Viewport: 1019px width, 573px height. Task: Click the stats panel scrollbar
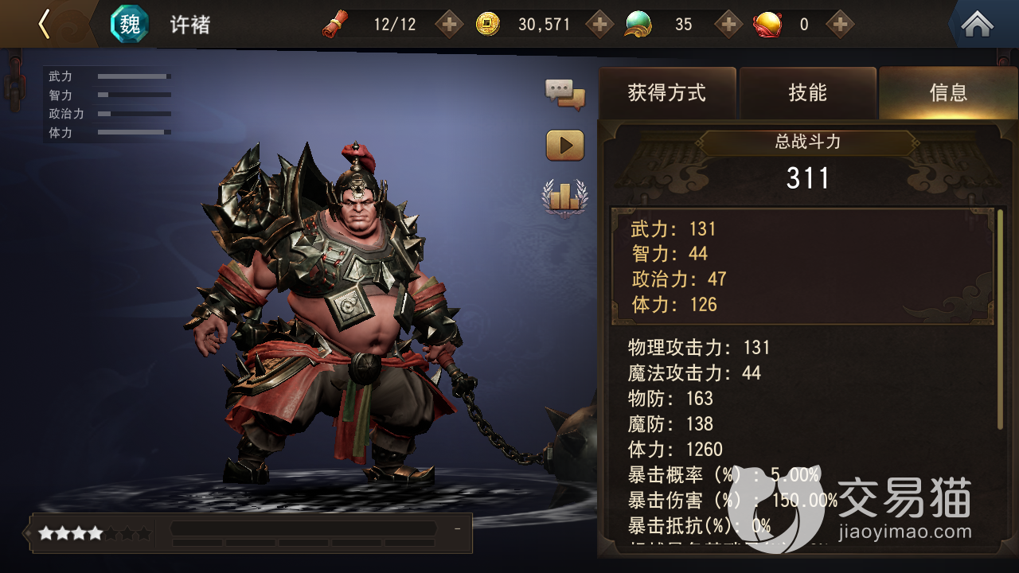[1001, 320]
